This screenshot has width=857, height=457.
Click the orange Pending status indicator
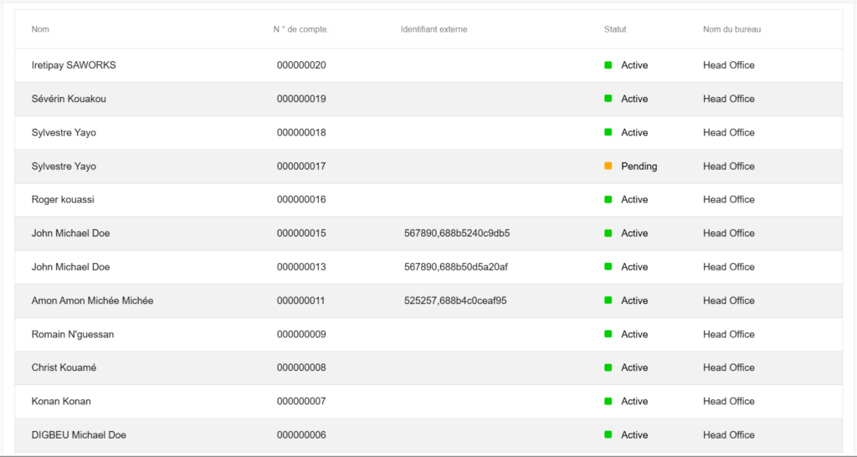(x=608, y=166)
